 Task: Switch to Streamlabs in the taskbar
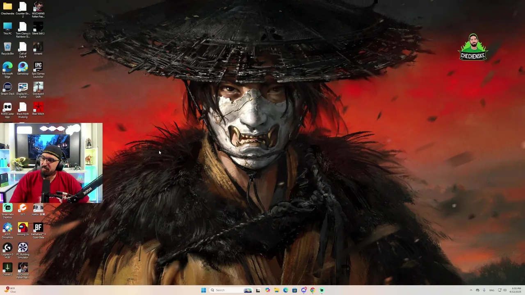click(322, 290)
